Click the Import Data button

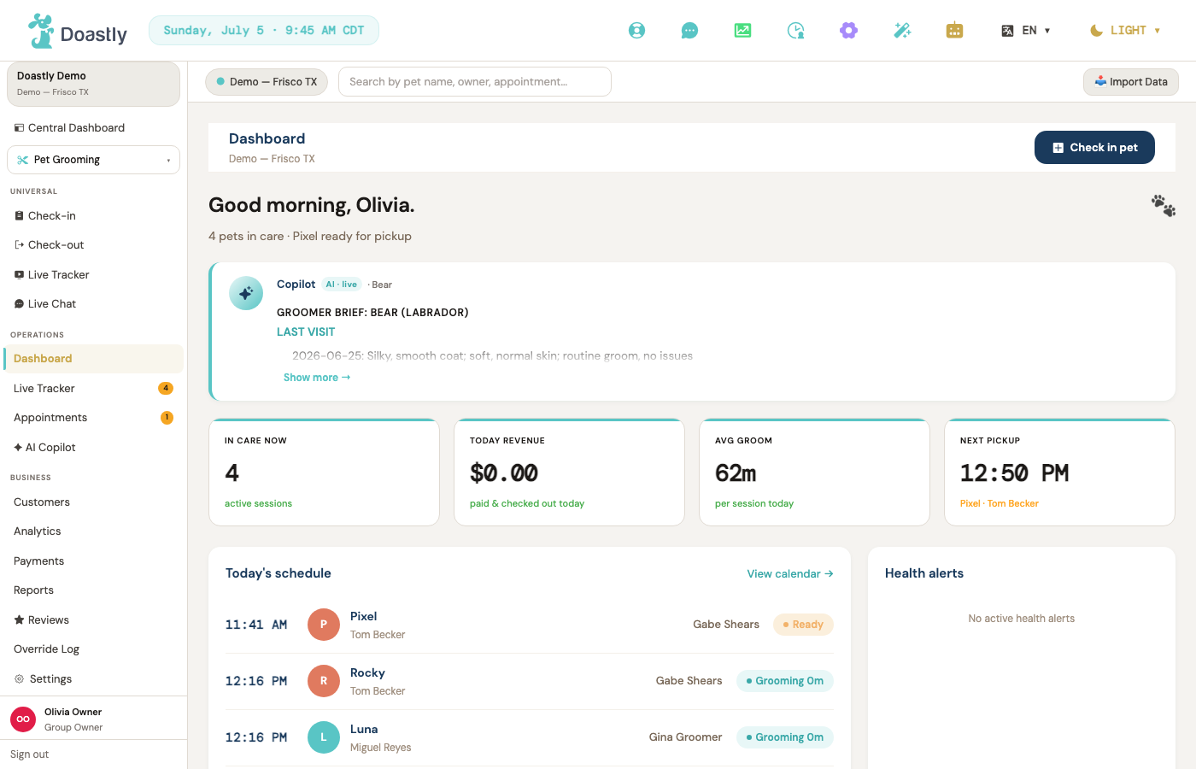(1131, 82)
